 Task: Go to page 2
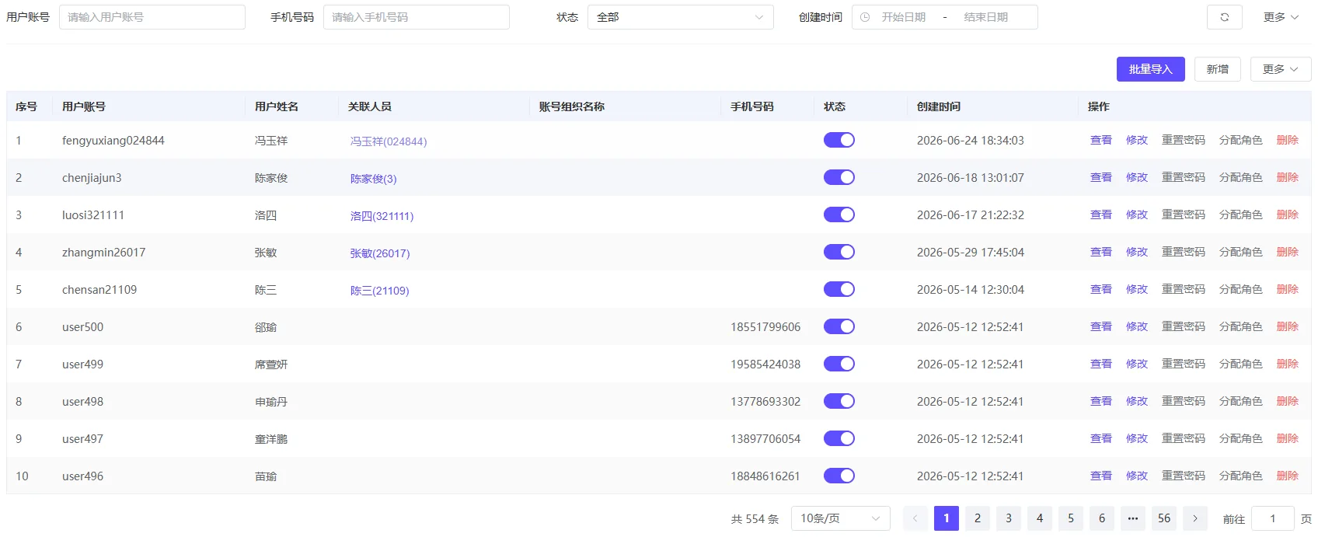pos(978,518)
